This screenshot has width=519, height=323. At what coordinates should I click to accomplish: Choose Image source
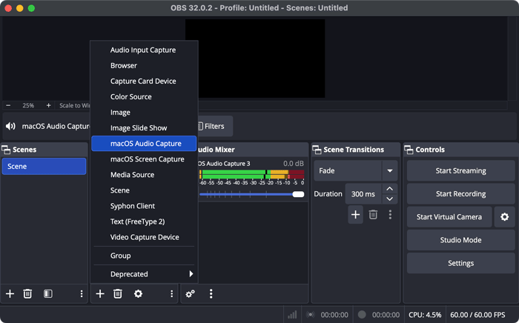pos(144,113)
